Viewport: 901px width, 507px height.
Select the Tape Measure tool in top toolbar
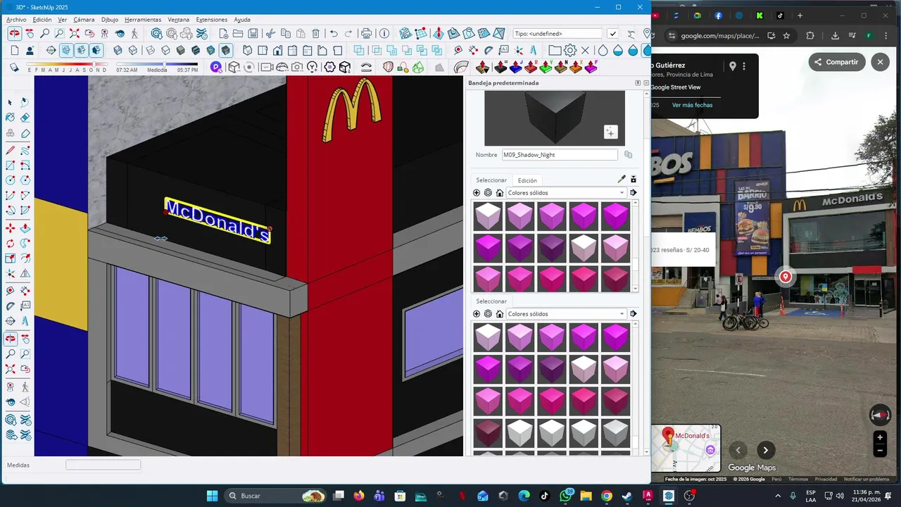point(457,50)
